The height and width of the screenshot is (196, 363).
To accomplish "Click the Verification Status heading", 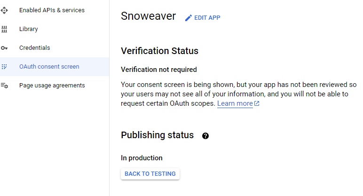I will tap(159, 51).
